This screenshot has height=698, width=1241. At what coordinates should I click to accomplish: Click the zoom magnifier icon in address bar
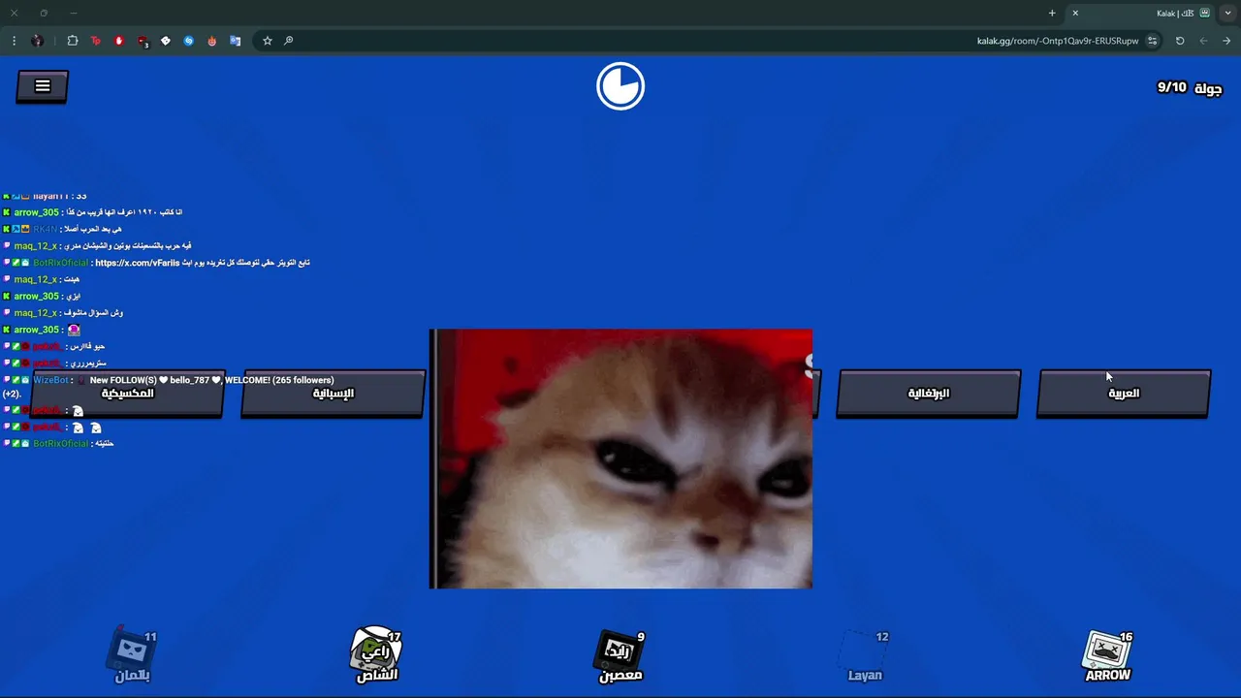tap(289, 41)
